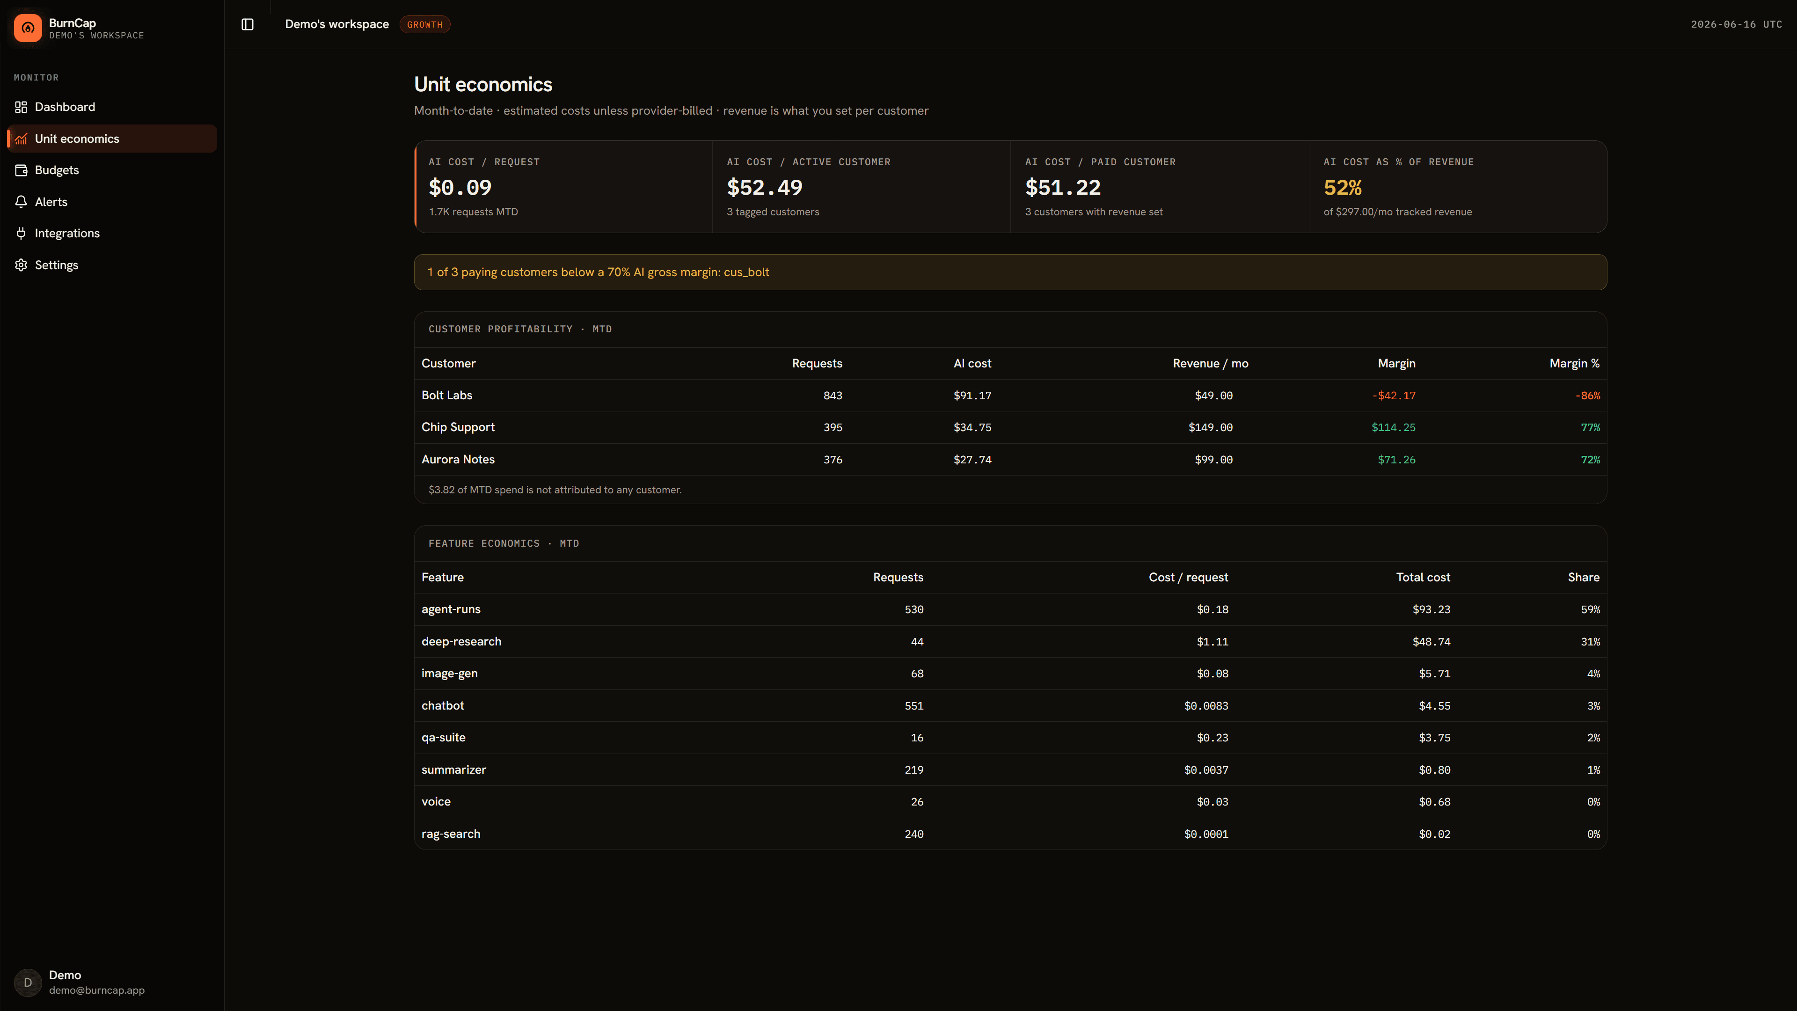Viewport: 1797px width, 1011px height.
Task: Click the AI cost / active customer card
Action: (x=861, y=187)
